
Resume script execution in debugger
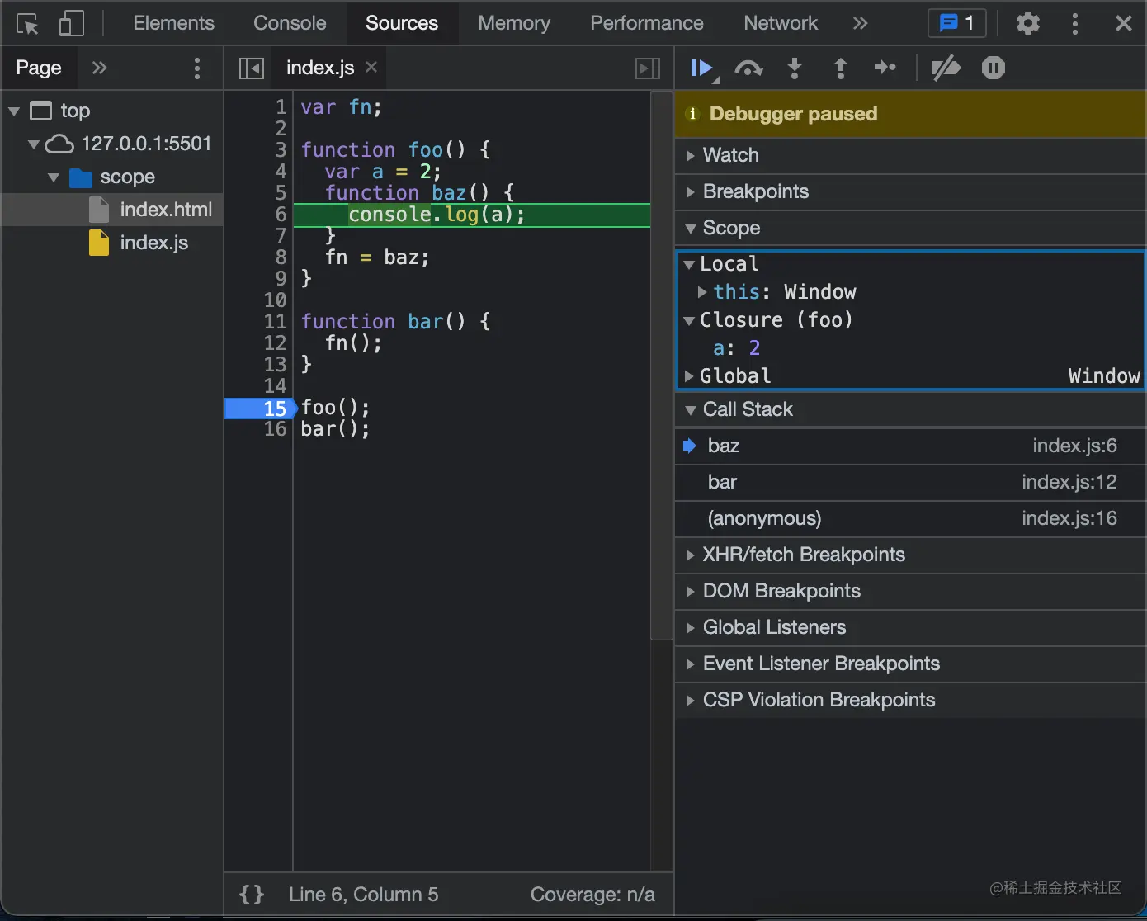(x=701, y=68)
